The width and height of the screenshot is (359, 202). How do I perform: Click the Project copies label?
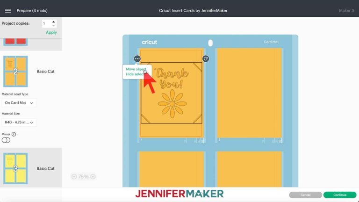(x=15, y=23)
